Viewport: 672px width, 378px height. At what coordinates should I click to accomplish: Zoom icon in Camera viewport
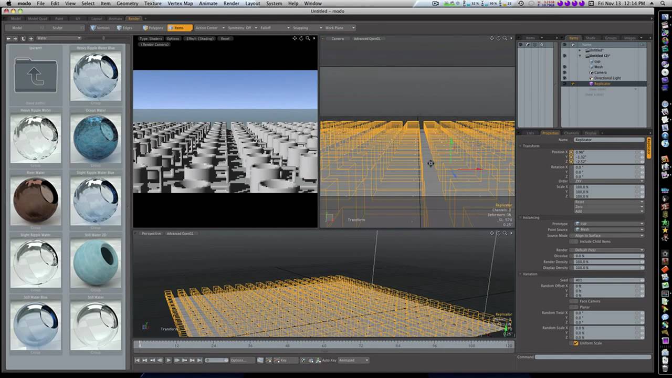point(505,38)
